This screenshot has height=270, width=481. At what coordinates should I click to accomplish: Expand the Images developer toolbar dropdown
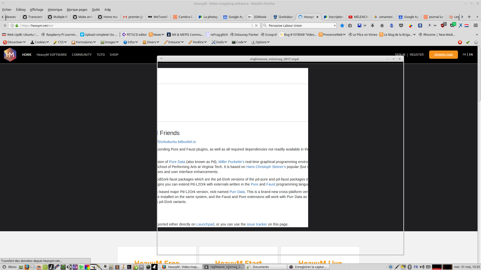click(110, 42)
